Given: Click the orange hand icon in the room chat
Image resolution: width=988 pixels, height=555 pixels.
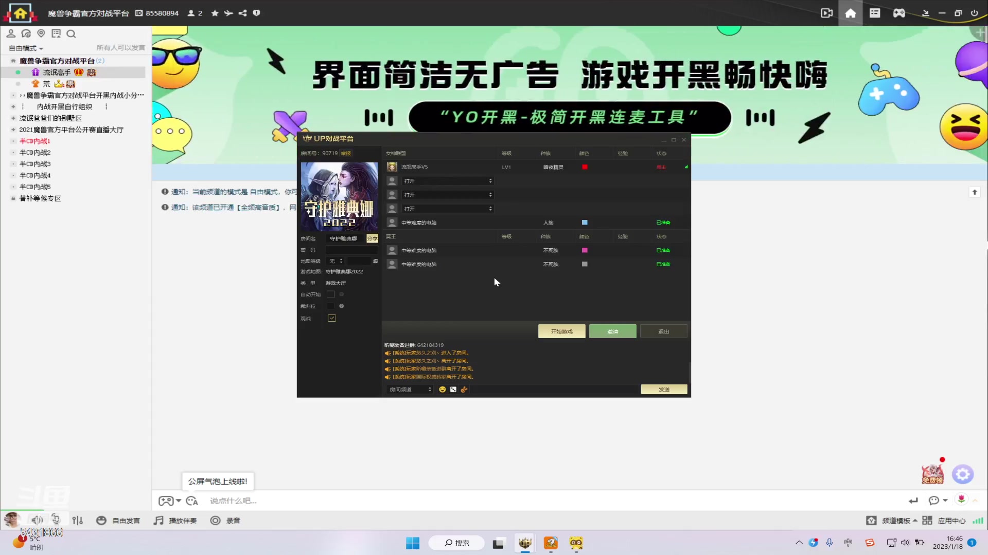Looking at the screenshot, I should coord(464,390).
